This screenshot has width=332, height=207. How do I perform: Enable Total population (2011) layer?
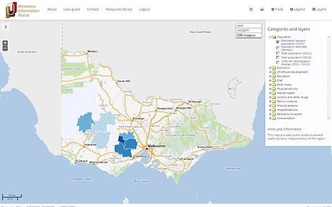tap(278, 53)
